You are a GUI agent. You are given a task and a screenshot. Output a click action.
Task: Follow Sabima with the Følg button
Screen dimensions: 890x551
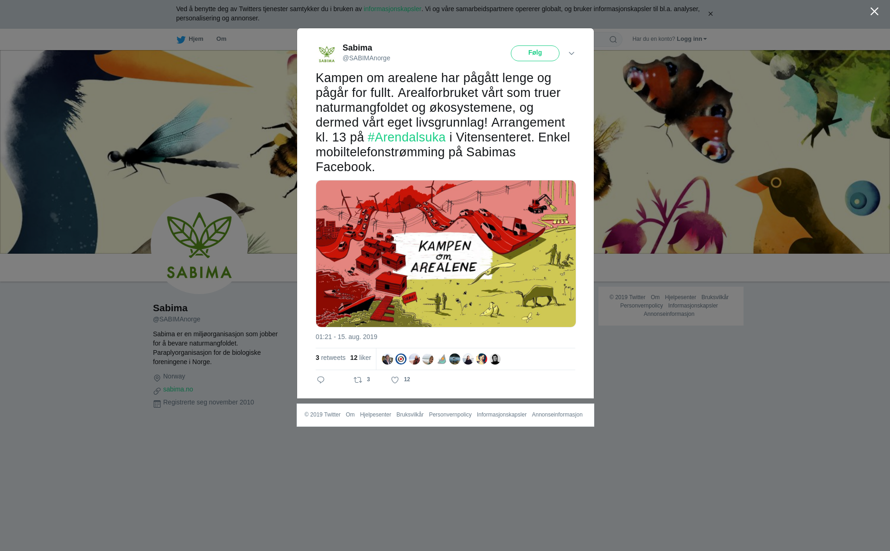[535, 53]
